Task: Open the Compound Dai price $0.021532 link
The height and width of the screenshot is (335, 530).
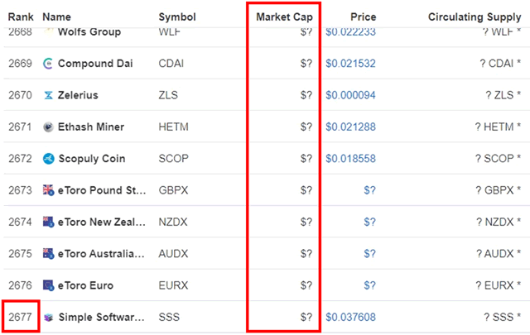Action: (x=350, y=64)
